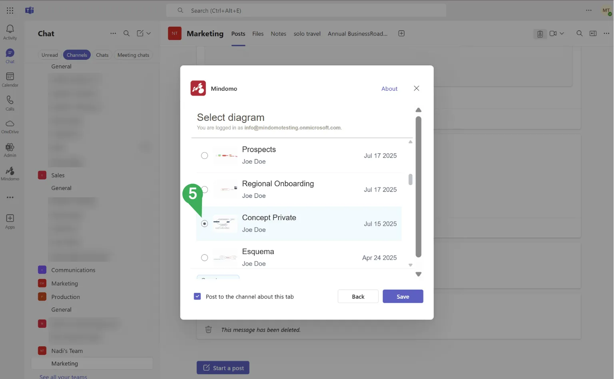Switch to the Files tab
This screenshot has width=614, height=379.
point(258,34)
